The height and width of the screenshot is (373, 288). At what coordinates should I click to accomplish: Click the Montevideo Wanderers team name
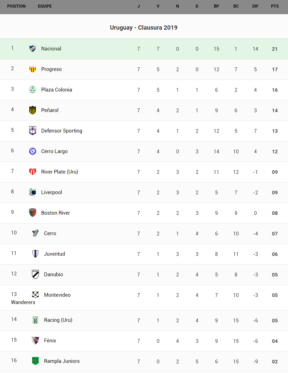tap(57, 295)
